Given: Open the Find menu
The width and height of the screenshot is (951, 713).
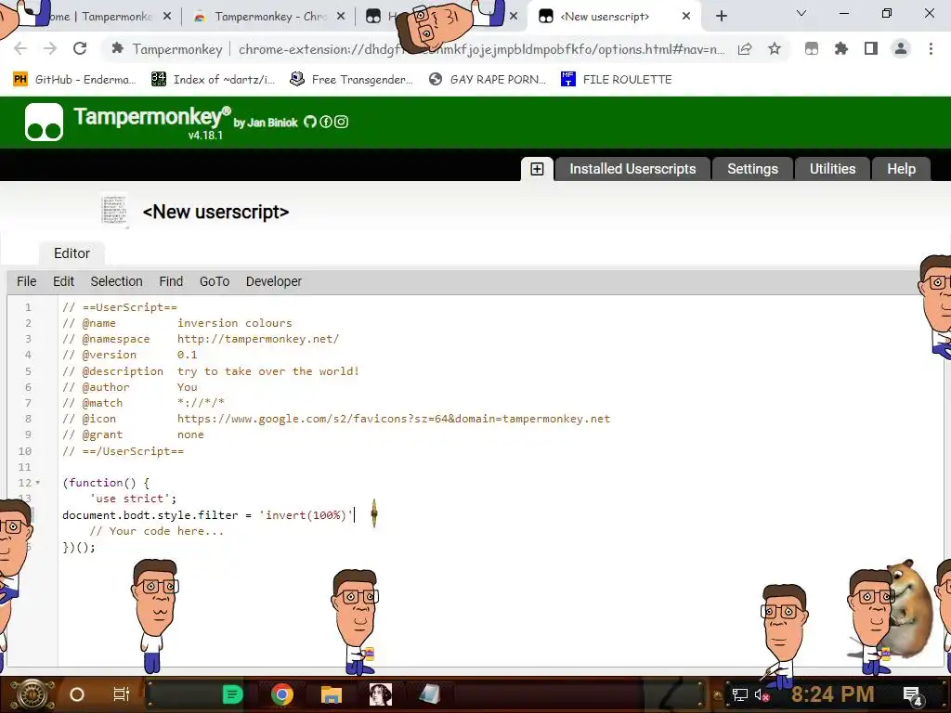Looking at the screenshot, I should [x=171, y=281].
